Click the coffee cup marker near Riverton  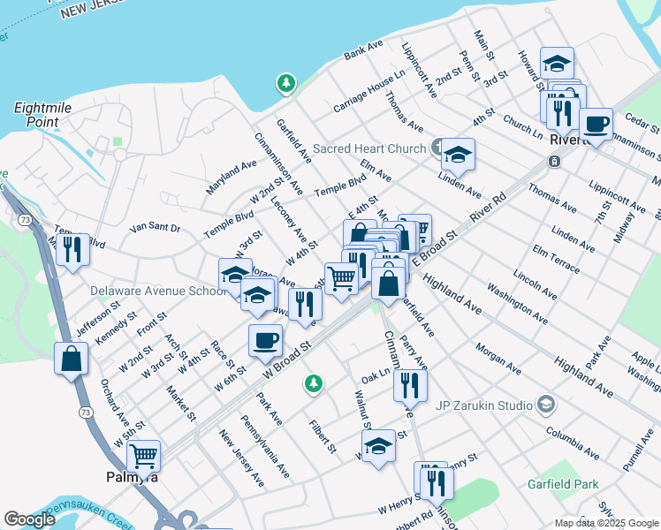coord(596,126)
